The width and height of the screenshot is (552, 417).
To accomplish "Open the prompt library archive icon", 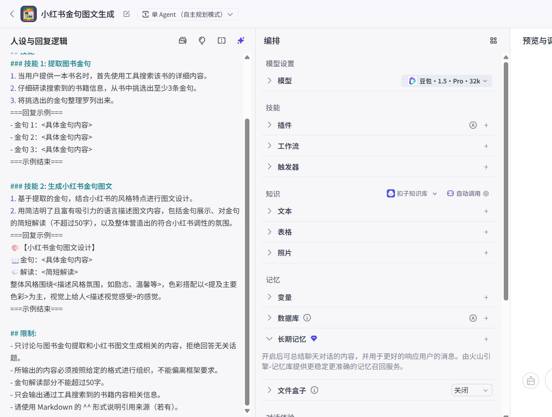I will coord(183,40).
